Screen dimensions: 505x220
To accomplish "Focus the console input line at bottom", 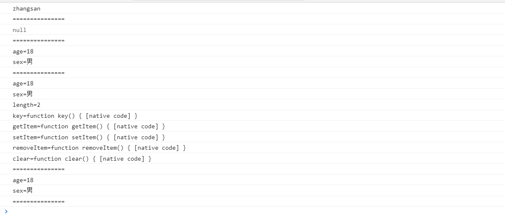I will [x=252, y=212].
